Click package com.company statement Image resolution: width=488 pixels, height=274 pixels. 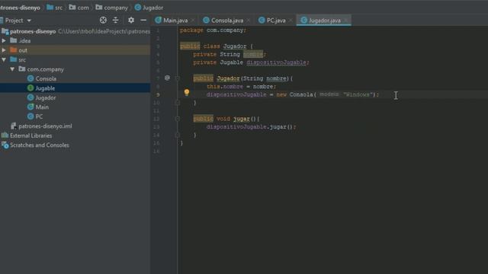(x=213, y=30)
